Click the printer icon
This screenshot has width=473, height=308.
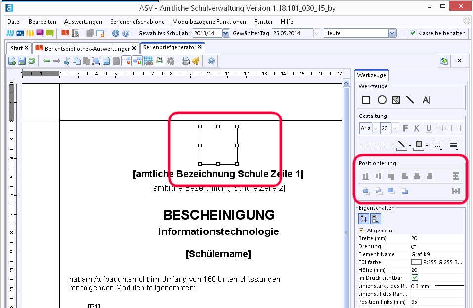click(185, 61)
